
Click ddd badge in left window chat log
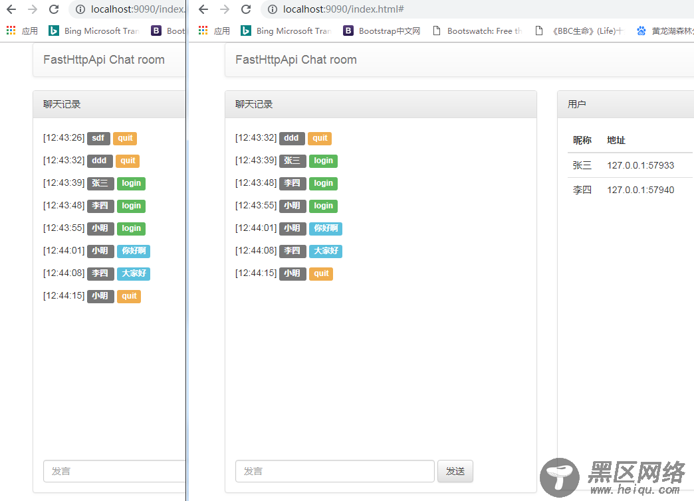100,161
